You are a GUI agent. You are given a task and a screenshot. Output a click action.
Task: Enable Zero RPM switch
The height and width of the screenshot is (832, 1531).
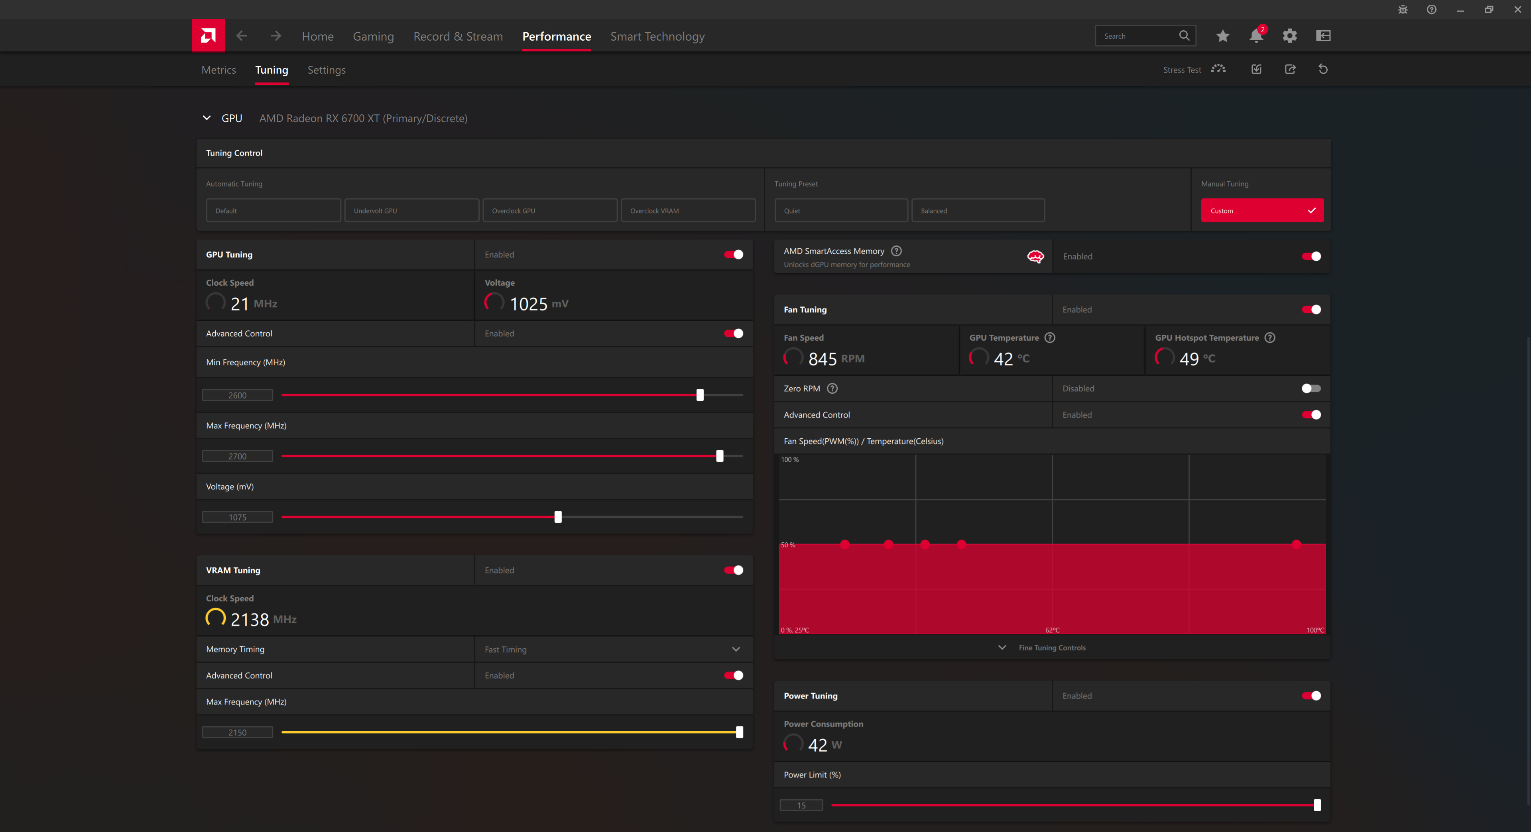(x=1311, y=389)
